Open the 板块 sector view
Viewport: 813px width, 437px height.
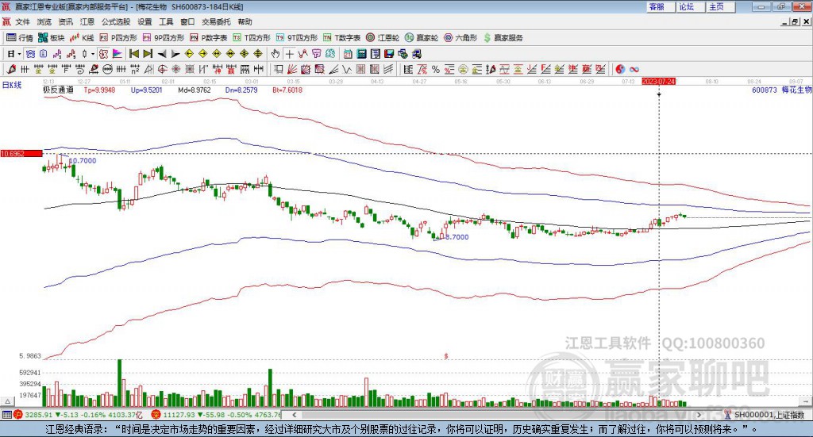[x=51, y=38]
